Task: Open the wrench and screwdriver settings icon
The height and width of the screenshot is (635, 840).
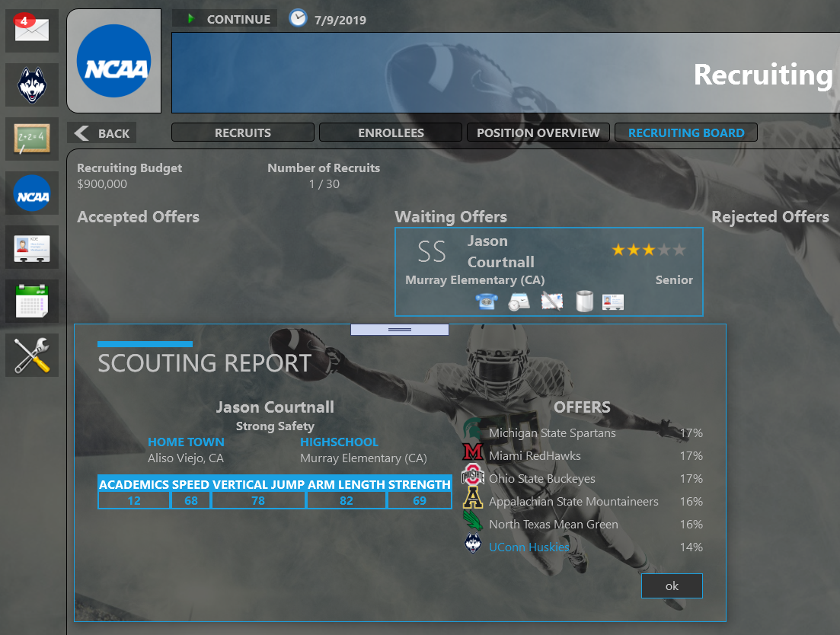Action: [32, 355]
